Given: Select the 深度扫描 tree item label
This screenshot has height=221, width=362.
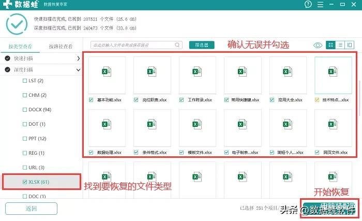Looking at the screenshot, I should [x=23, y=69].
